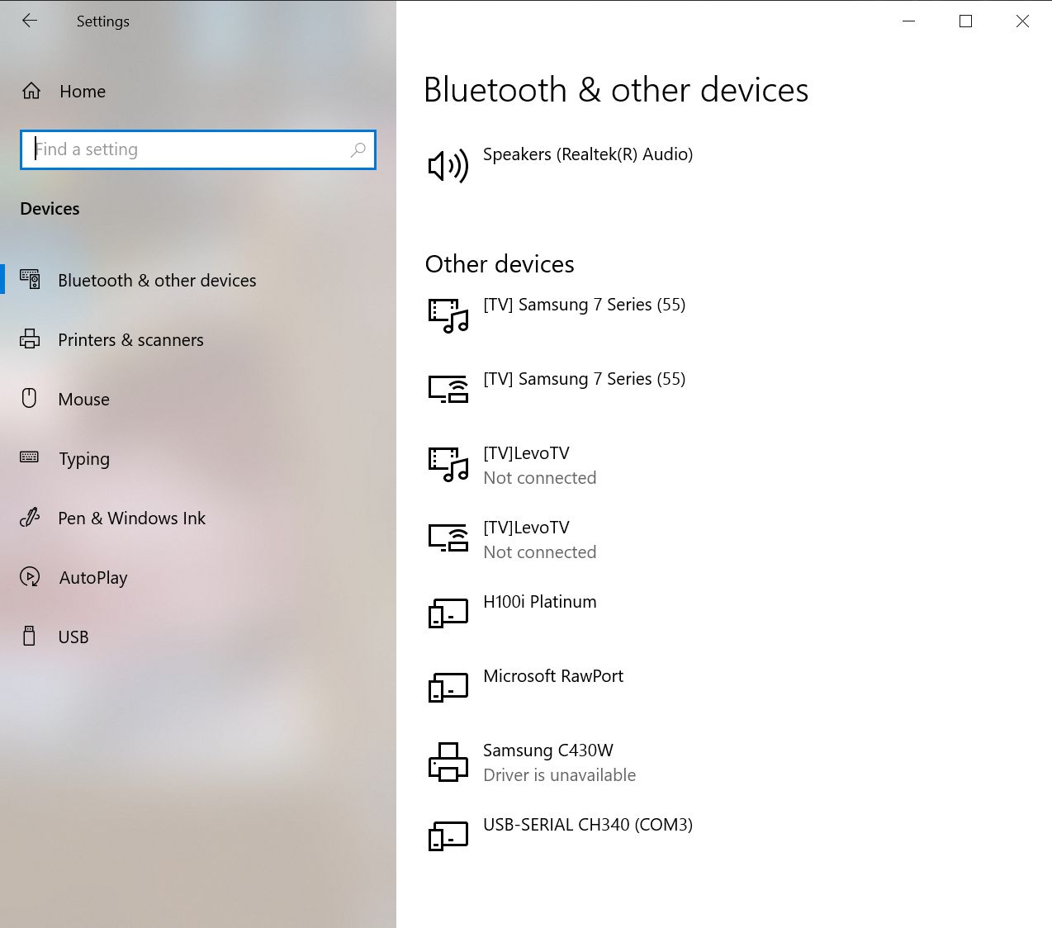Open Pen & Windows Ink settings
This screenshot has width=1052, height=928.
click(131, 518)
